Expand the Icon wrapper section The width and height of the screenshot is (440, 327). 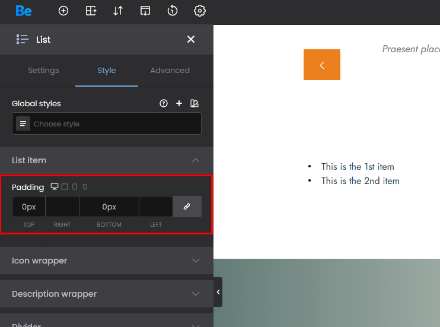[x=107, y=261]
